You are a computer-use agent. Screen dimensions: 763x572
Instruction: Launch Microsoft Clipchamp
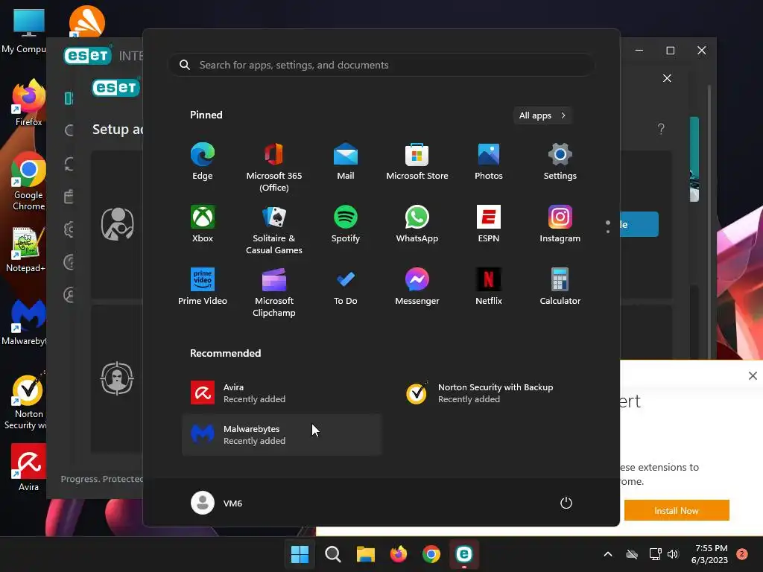pyautogui.click(x=274, y=292)
